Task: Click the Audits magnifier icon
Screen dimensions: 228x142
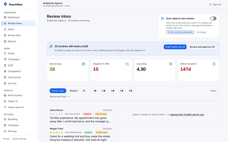Action: (x=5, y=53)
